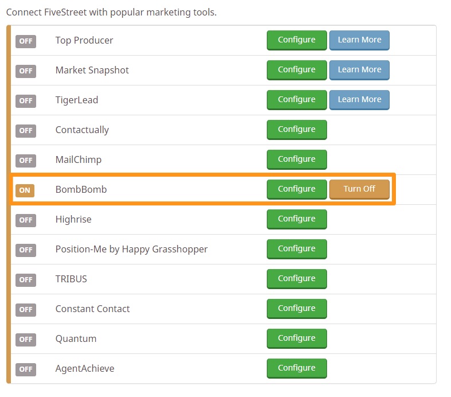Configure the AgentAchieve integration
This screenshot has width=451, height=397.
tap(297, 368)
